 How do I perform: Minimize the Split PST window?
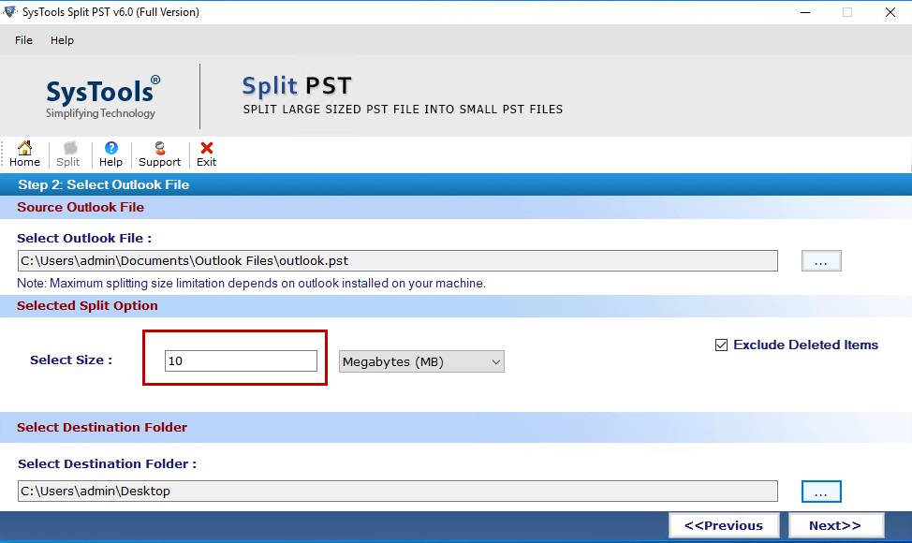point(805,12)
